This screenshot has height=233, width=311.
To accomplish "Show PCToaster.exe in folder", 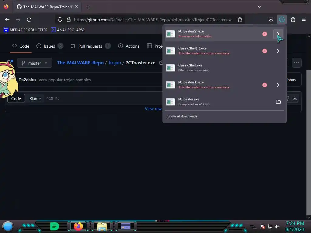I will pos(278,102).
